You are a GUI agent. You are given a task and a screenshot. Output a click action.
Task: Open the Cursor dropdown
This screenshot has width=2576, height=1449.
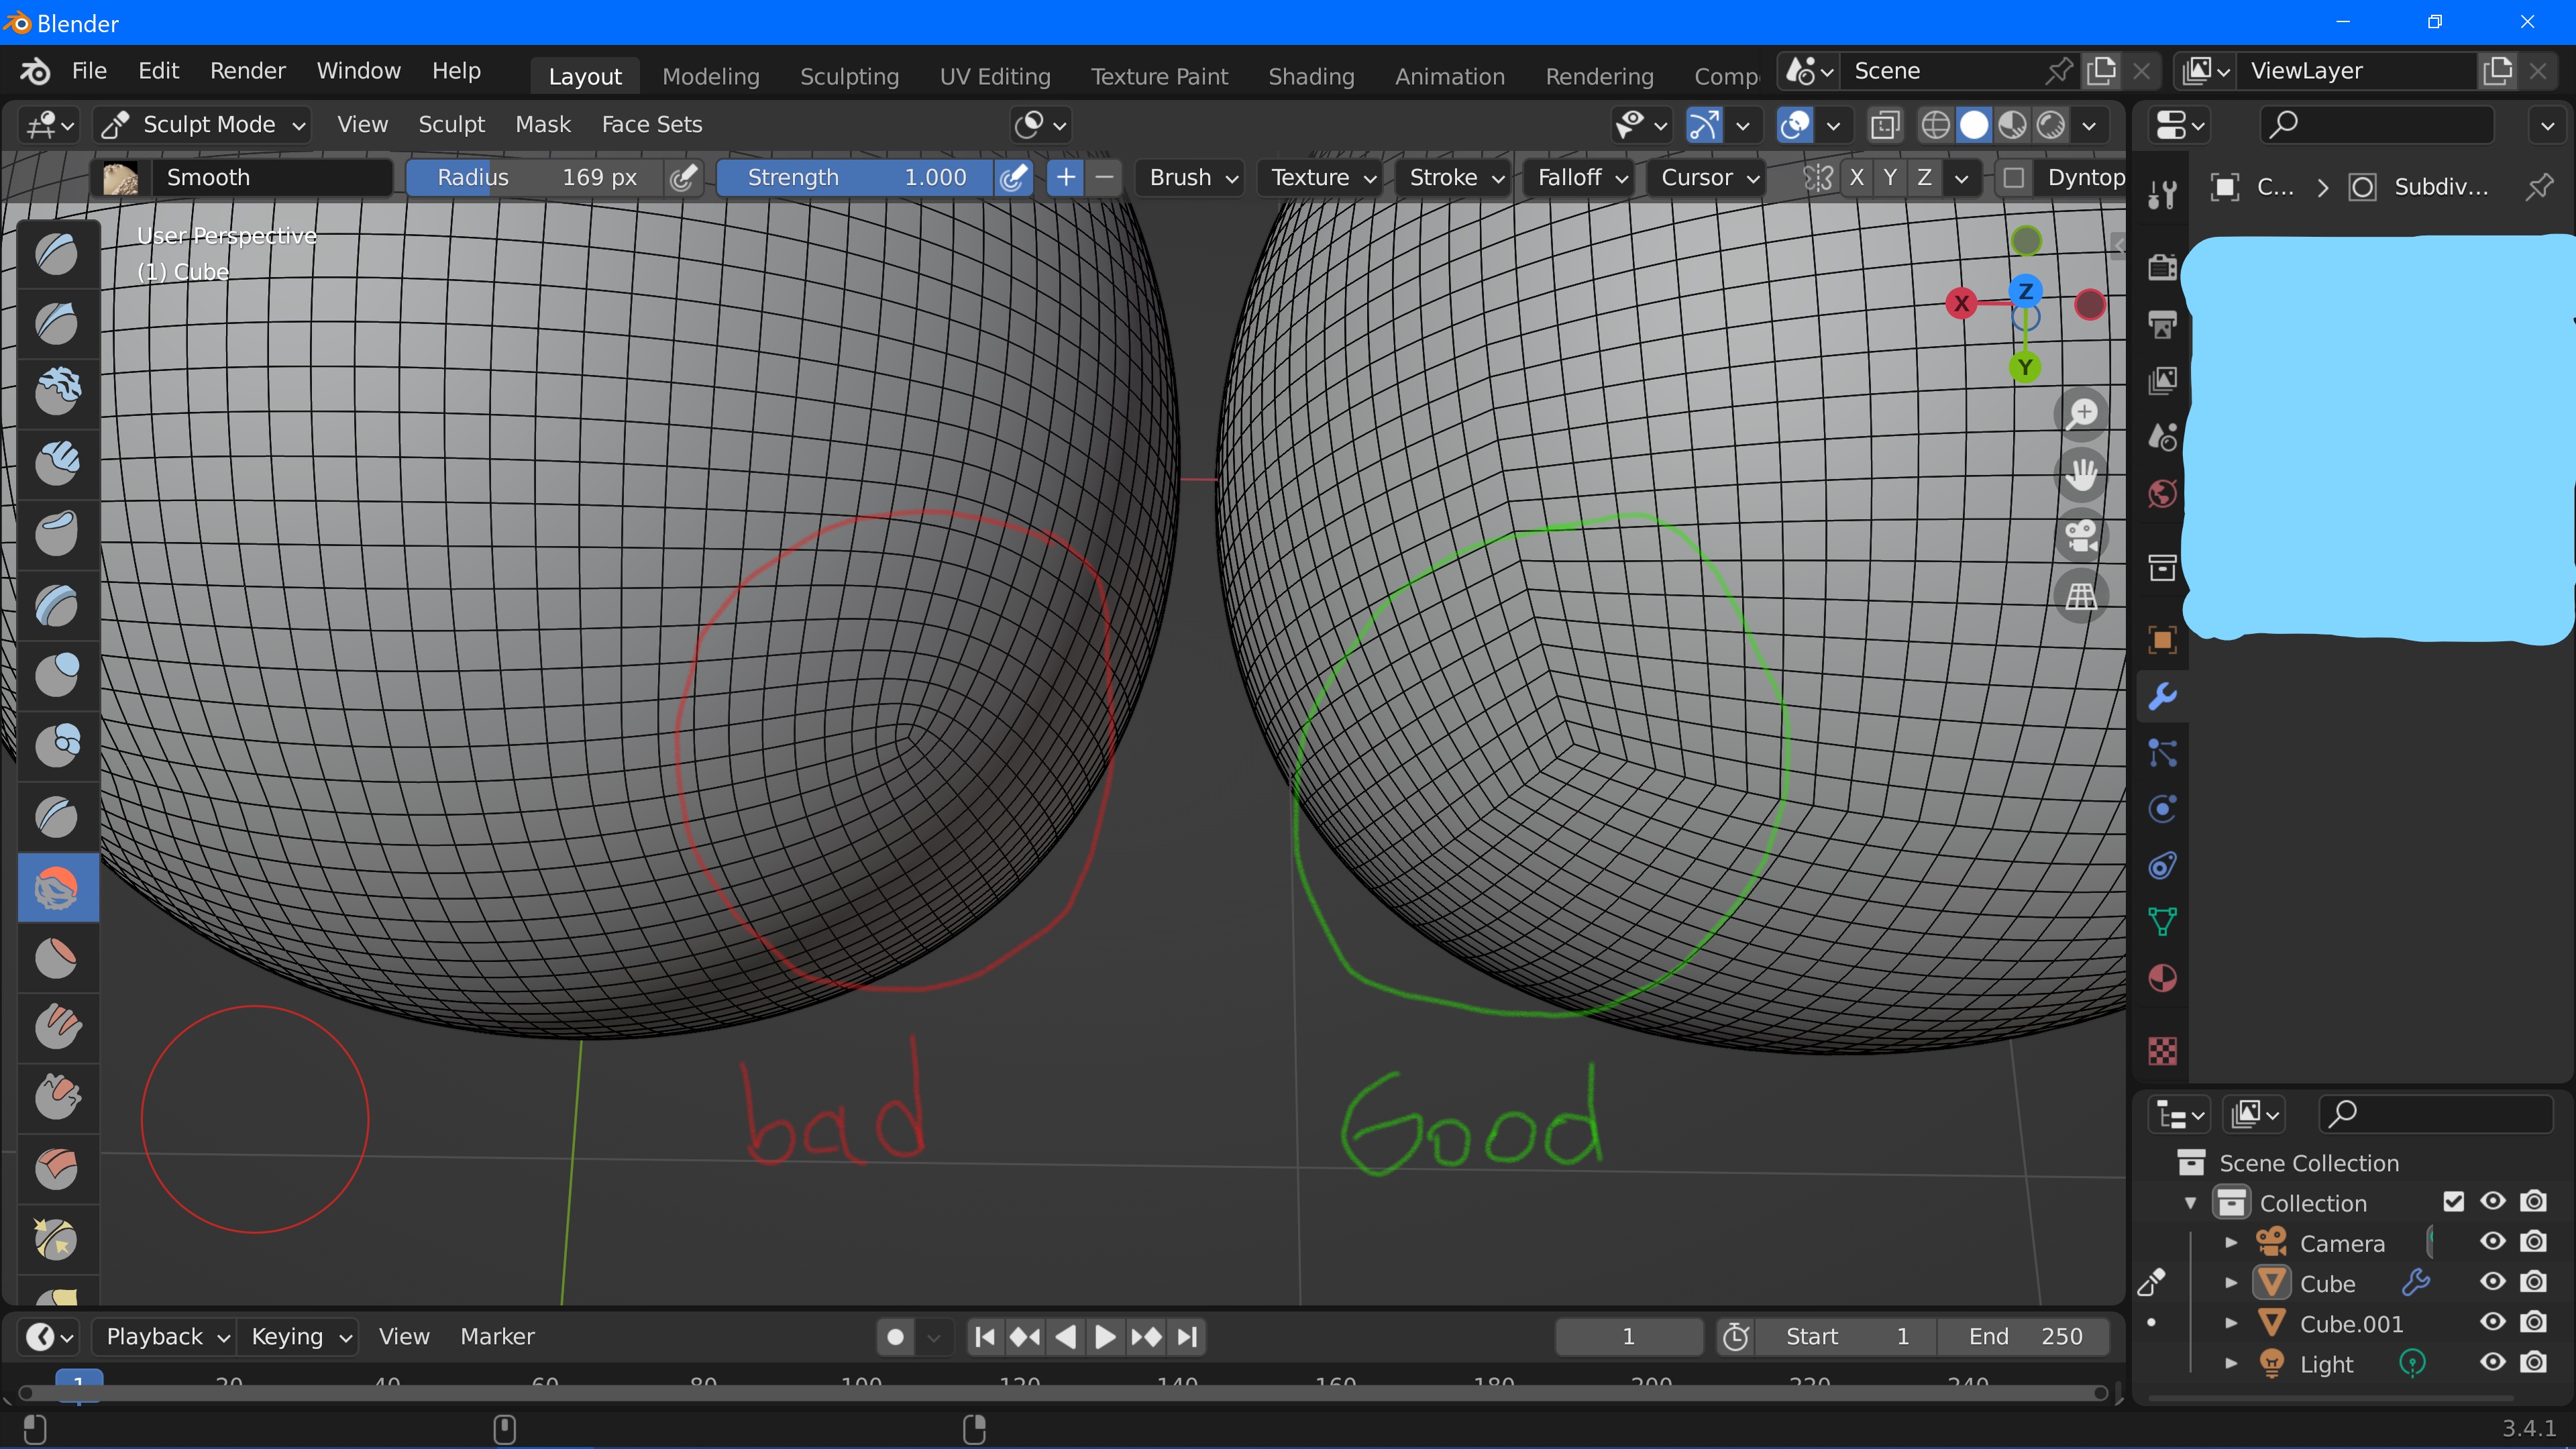[x=1707, y=178]
